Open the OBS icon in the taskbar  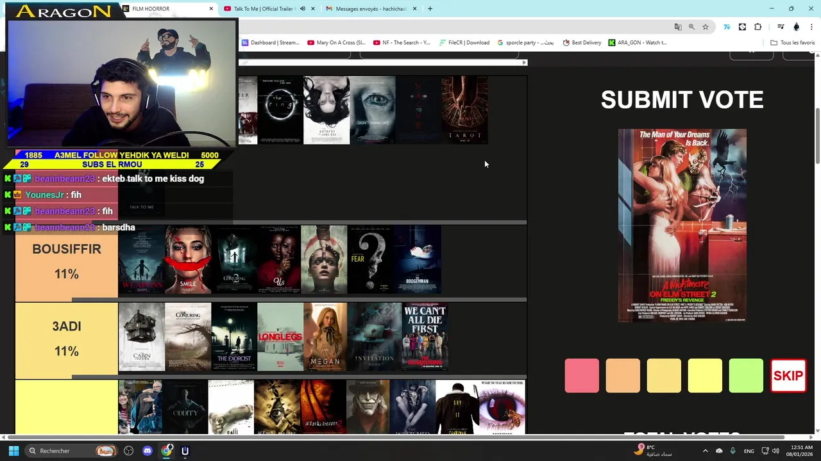click(x=129, y=451)
